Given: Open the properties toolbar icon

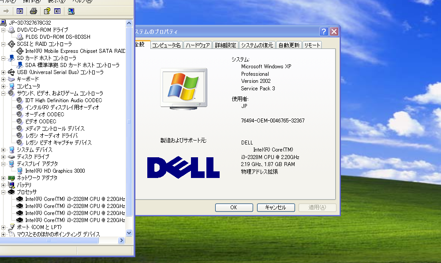Looking at the screenshot, I should (x=47, y=11).
